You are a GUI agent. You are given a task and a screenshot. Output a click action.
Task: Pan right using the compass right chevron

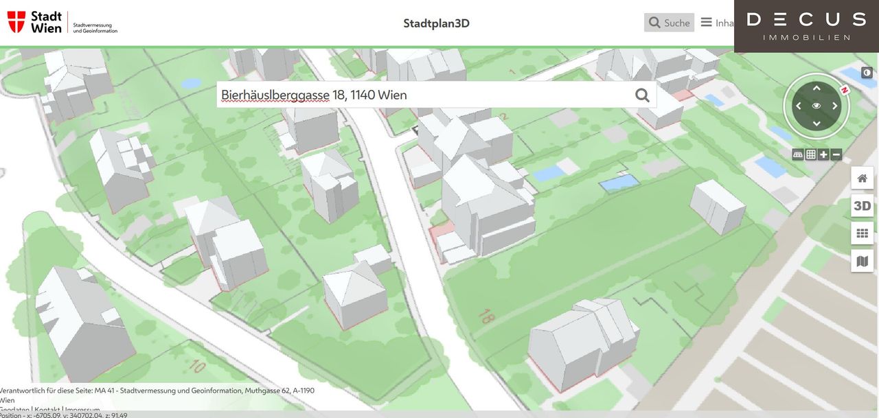click(x=835, y=106)
